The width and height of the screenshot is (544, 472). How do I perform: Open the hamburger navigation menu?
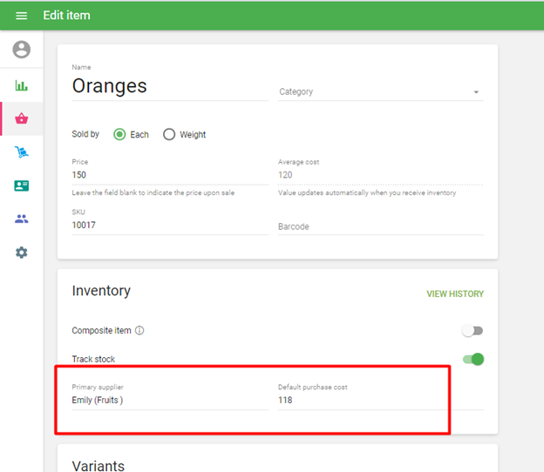(22, 16)
